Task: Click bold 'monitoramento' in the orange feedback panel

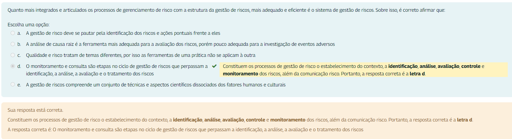Action: click(x=288, y=120)
